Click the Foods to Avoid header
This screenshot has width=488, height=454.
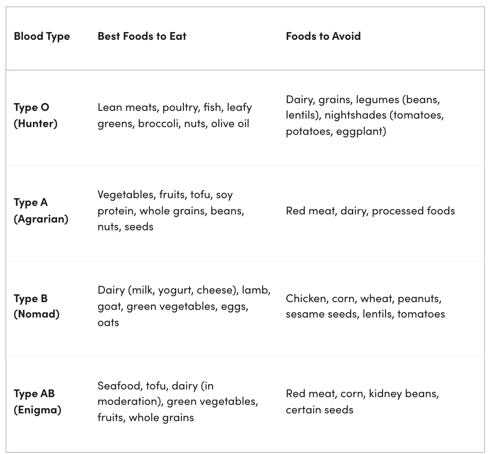pyautogui.click(x=323, y=36)
